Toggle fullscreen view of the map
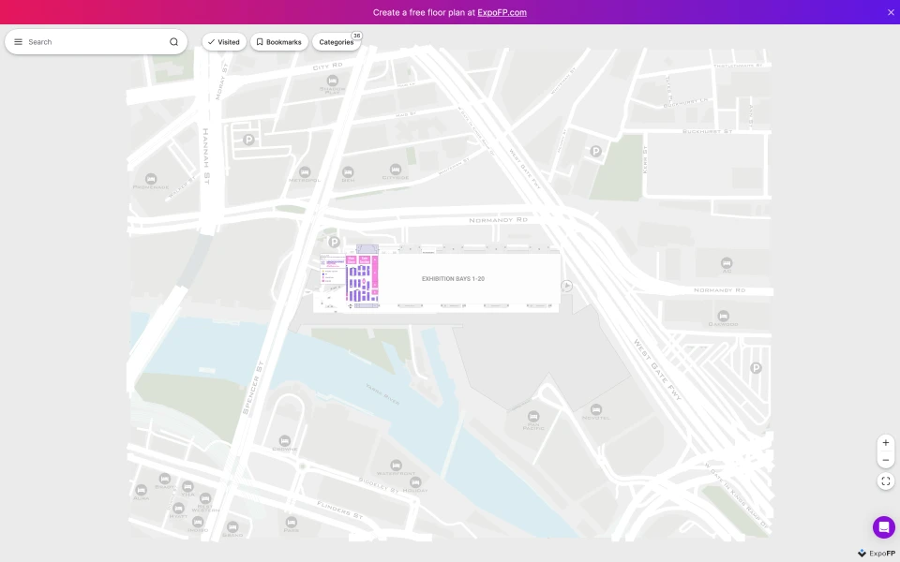900x562 pixels. click(886, 481)
